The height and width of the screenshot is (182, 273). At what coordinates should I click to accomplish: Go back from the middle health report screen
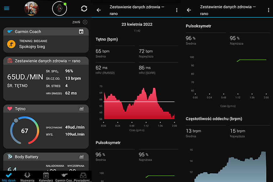[99, 10]
